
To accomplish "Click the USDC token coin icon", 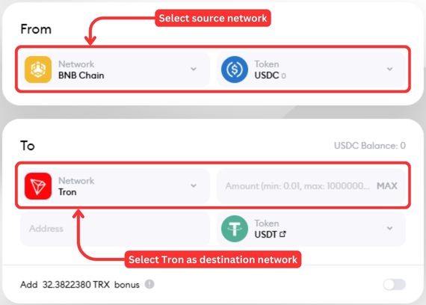I will pyautogui.click(x=235, y=70).
